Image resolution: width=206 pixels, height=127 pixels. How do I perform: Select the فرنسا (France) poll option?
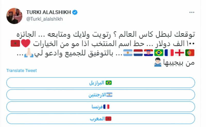[100, 107]
